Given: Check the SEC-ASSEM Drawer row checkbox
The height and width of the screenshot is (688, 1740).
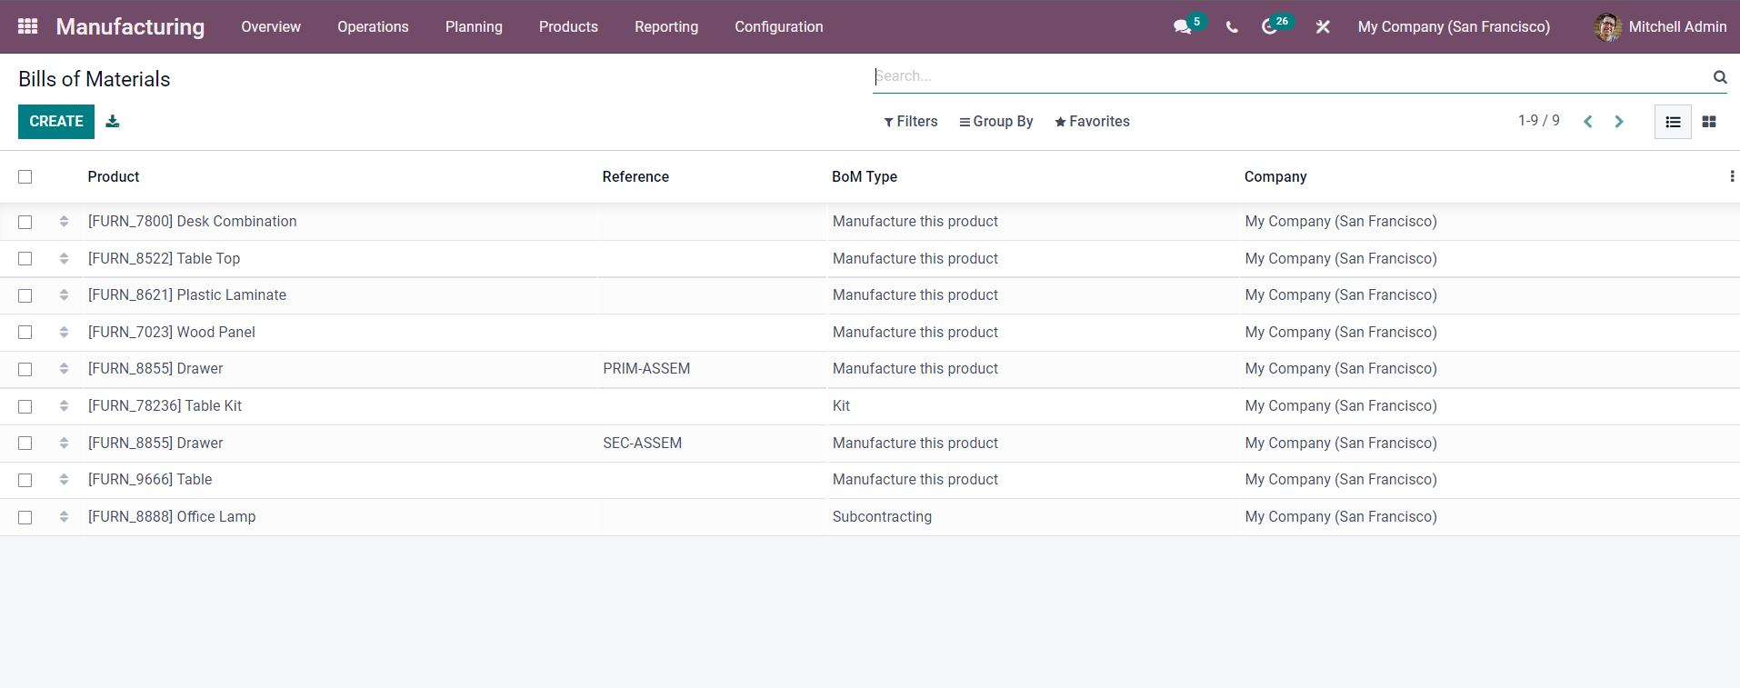Looking at the screenshot, I should 25,444.
